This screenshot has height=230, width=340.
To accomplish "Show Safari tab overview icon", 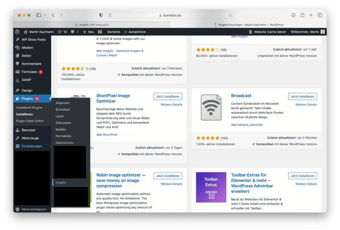I will 320,15.
